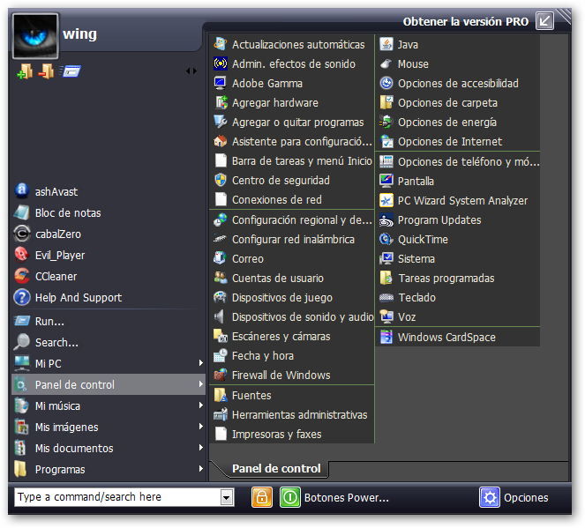Click the ashAvast icon
This screenshot has width=585, height=528.
tap(22, 191)
